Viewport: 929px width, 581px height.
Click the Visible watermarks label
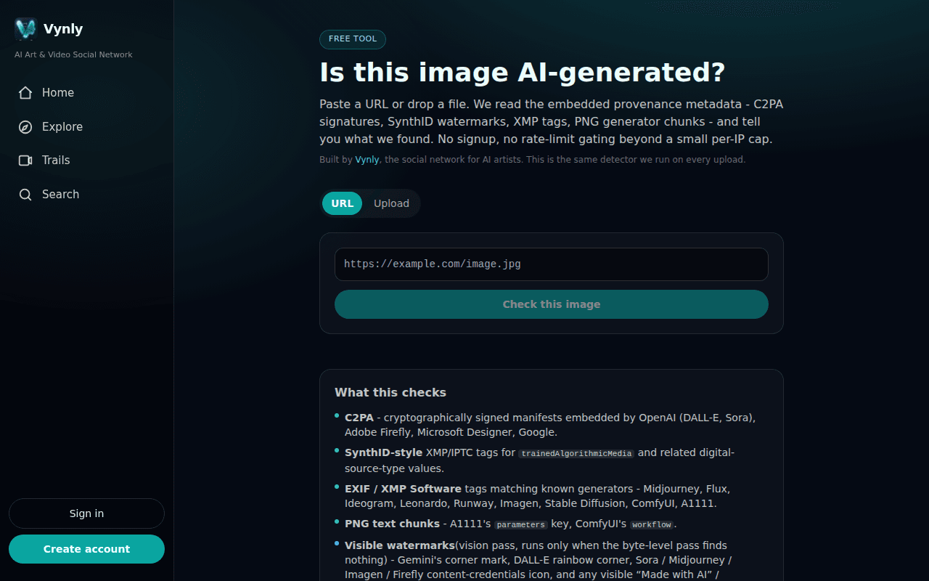point(400,545)
